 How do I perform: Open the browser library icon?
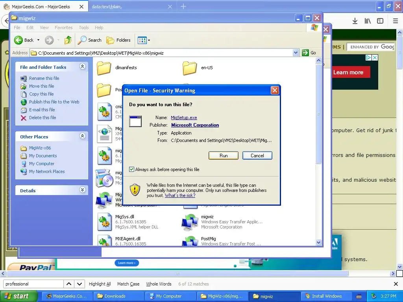(x=368, y=21)
